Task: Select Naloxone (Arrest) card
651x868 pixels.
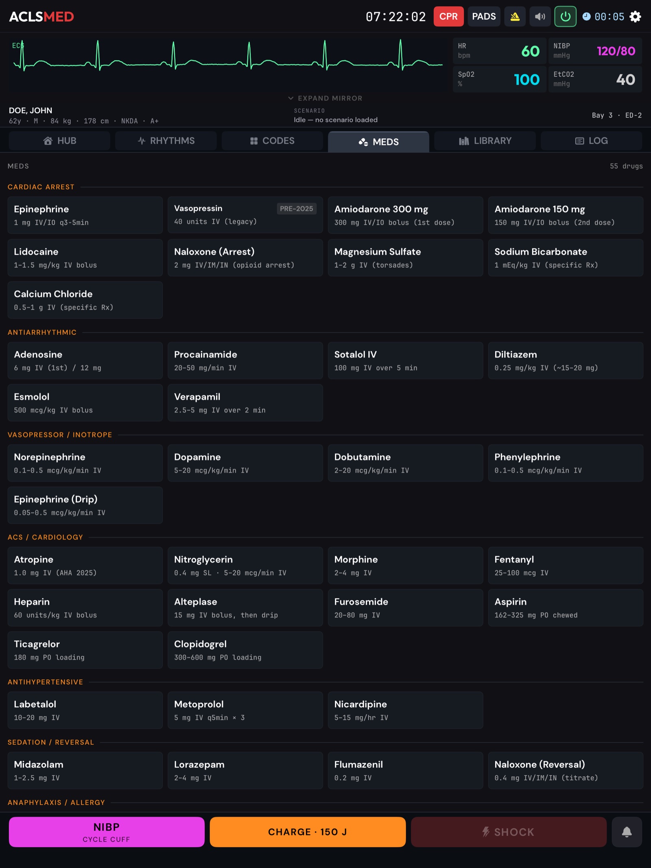Action: point(245,258)
